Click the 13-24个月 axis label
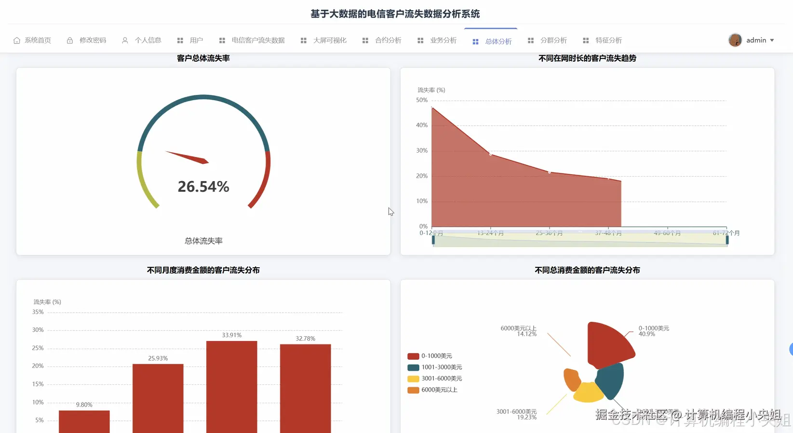 click(491, 233)
